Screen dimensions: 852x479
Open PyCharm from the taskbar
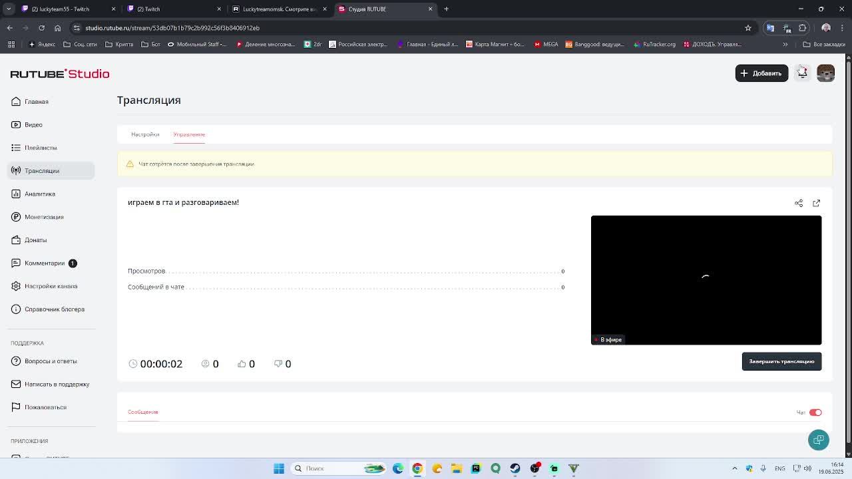[476, 468]
